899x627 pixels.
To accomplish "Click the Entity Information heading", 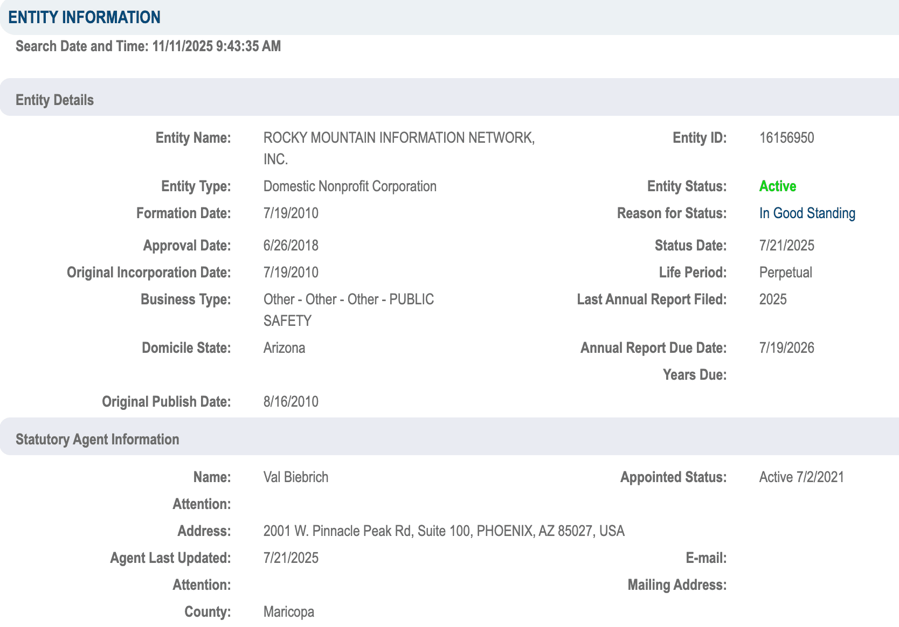I will click(84, 17).
